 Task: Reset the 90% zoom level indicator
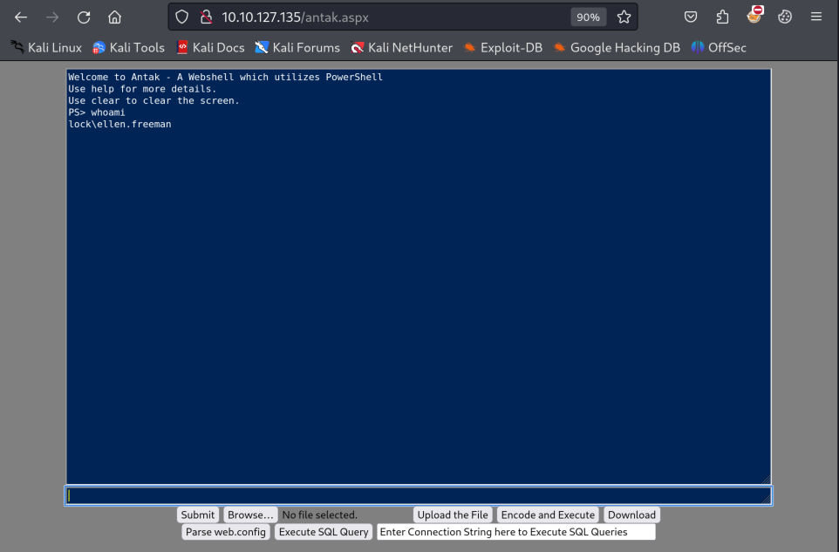(x=588, y=17)
